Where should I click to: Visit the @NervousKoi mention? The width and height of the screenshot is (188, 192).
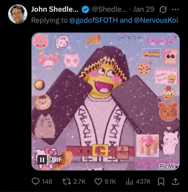click(156, 20)
